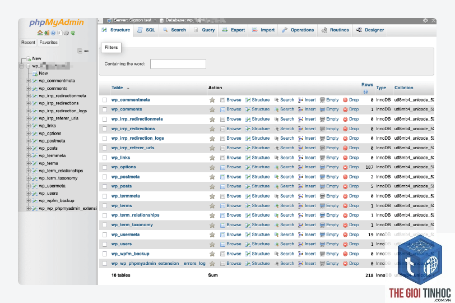Click New table icon under database
This screenshot has width=455, height=303.
[x=35, y=74]
